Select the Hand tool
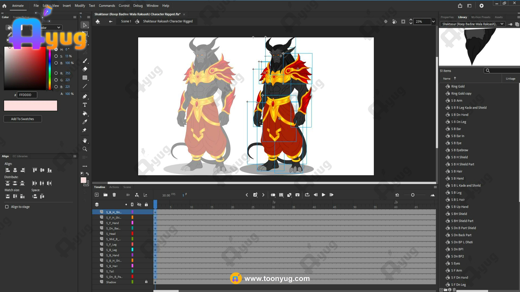Viewport: 520px width, 292px height. 85,141
